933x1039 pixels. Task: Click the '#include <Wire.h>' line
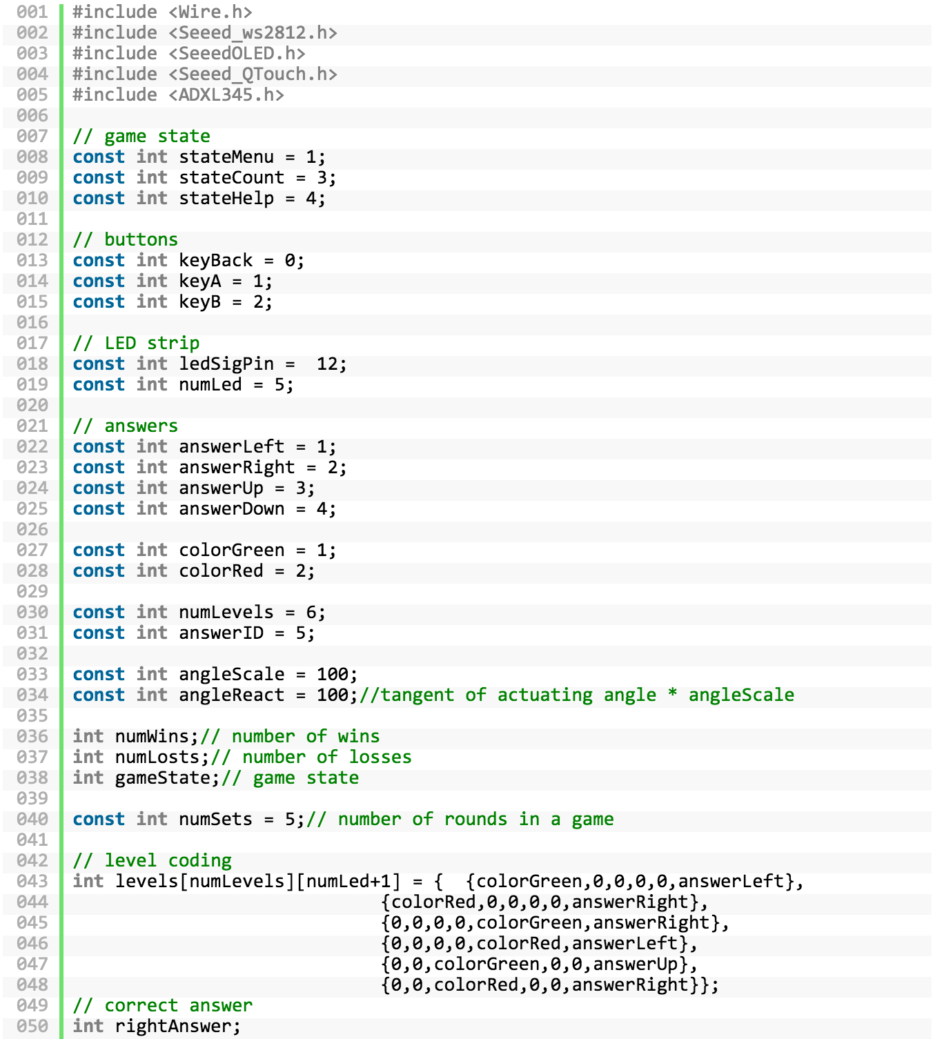(162, 12)
